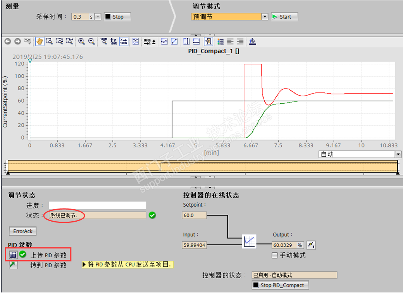The height and width of the screenshot is (294, 403).
Task: Click the zoom out magnifier
Action: [91, 41]
